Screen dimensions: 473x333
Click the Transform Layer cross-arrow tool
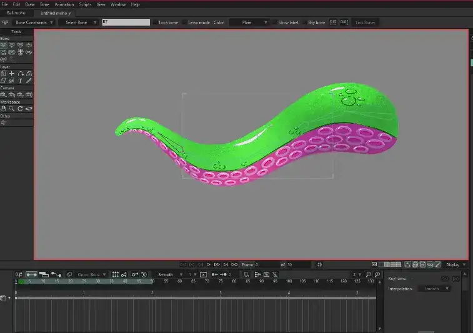tap(11, 73)
